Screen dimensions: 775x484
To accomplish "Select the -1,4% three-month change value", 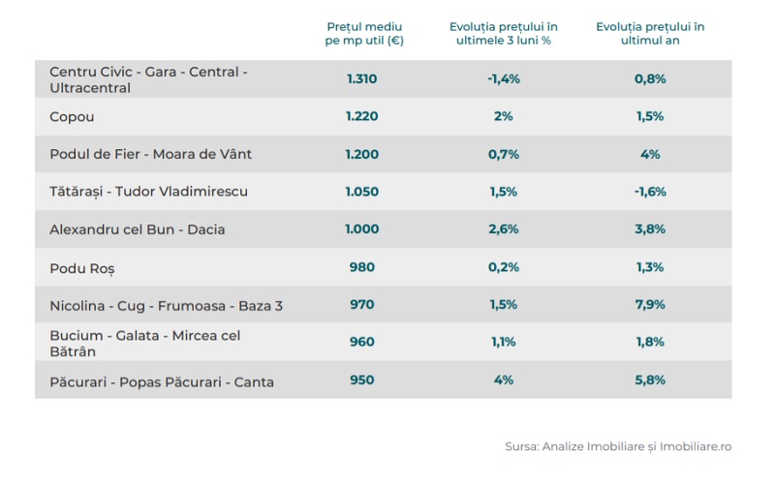I will click(504, 78).
